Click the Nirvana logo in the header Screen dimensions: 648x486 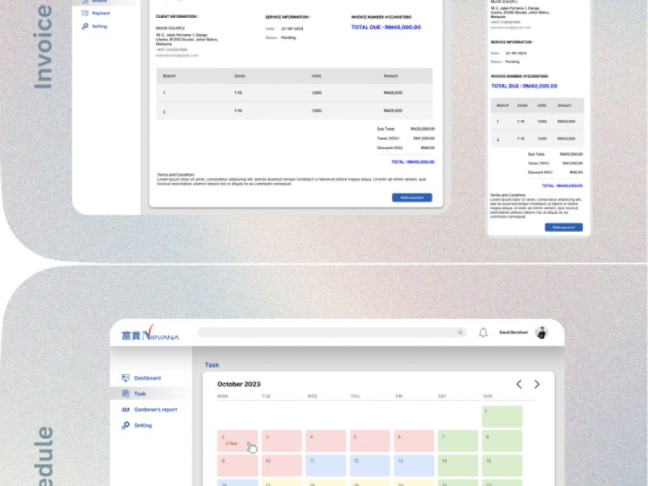150,335
